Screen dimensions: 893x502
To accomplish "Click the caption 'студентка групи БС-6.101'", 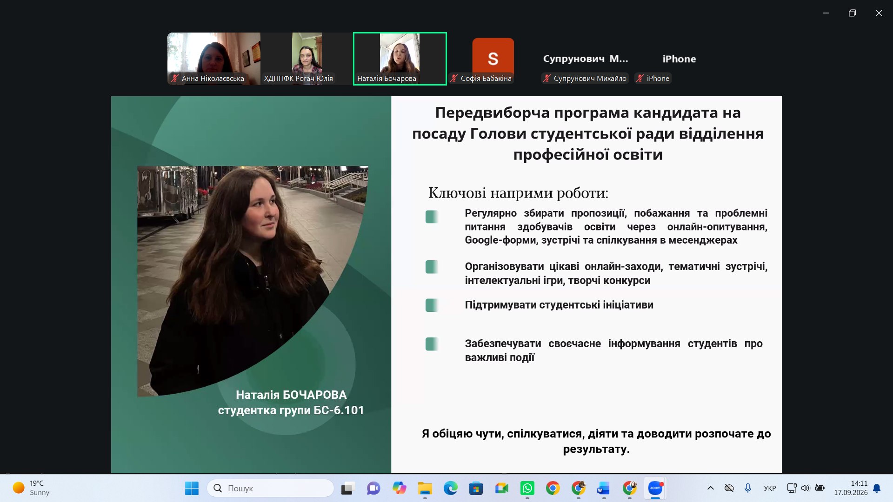I will pos(291,410).
